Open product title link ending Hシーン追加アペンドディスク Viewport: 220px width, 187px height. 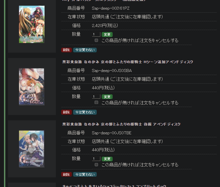coord(128,62)
